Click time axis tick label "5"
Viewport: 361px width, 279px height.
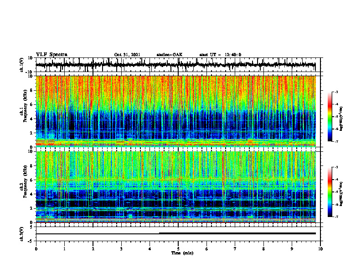click(178, 249)
